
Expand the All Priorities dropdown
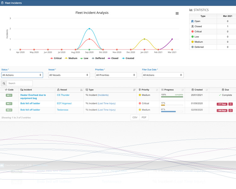(116, 75)
